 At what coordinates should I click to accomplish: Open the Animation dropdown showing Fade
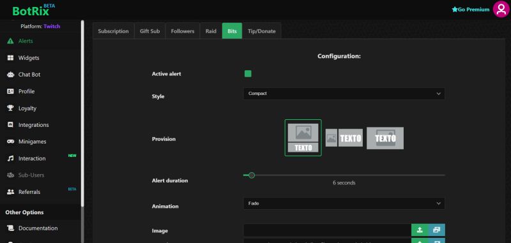(x=344, y=203)
